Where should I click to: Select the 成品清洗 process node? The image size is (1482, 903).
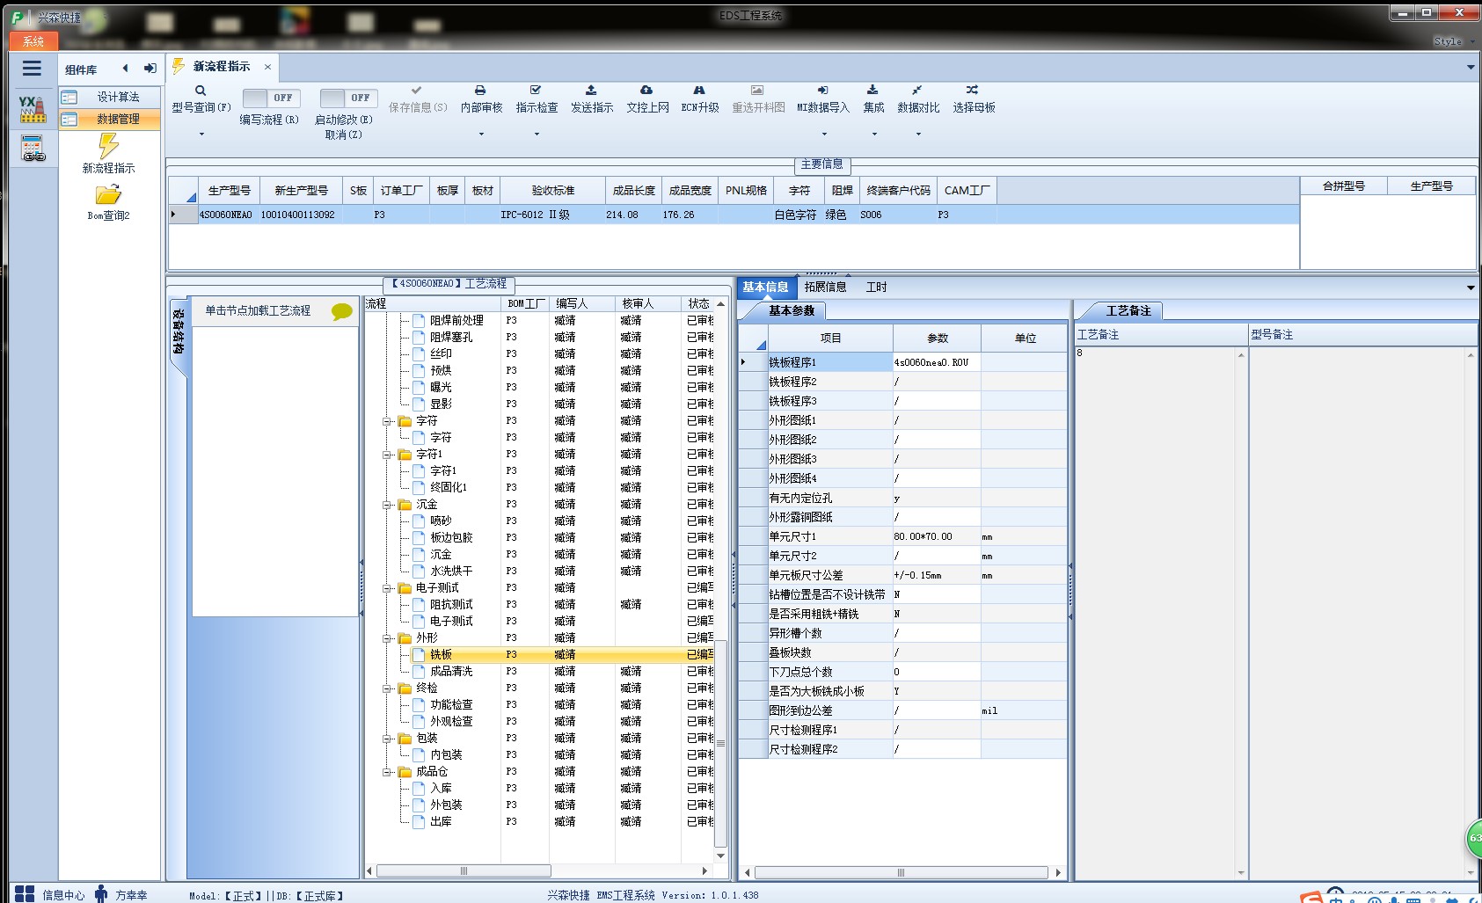pos(451,672)
